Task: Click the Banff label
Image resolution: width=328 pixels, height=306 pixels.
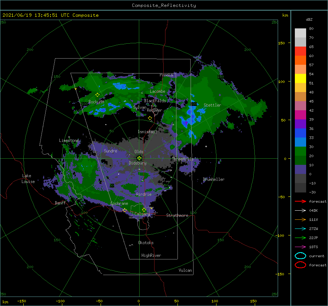Action: pos(60,203)
